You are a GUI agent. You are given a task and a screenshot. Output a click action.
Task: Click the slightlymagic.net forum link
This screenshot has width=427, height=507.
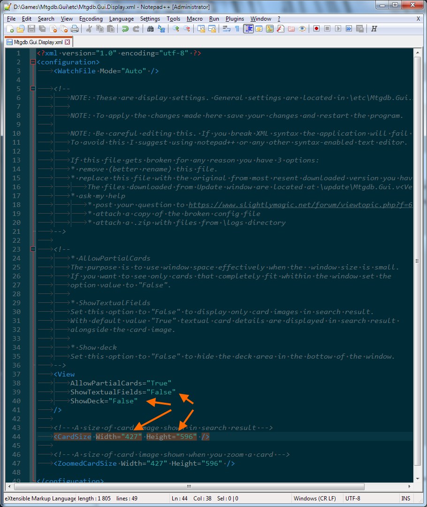300,205
